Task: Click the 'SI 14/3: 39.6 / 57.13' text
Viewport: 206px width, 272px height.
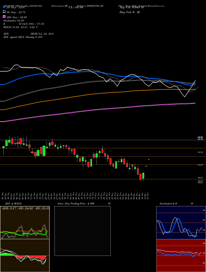Action: [x=31, y=24]
